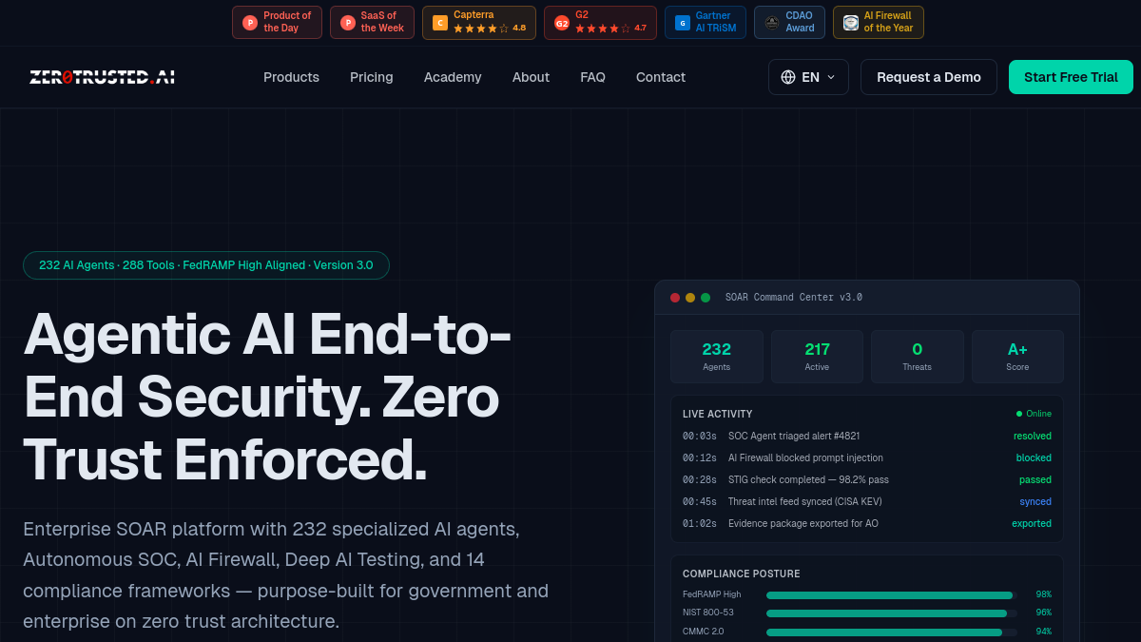Image resolution: width=1141 pixels, height=642 pixels.
Task: Select Contact in the navigation
Action: (x=661, y=77)
